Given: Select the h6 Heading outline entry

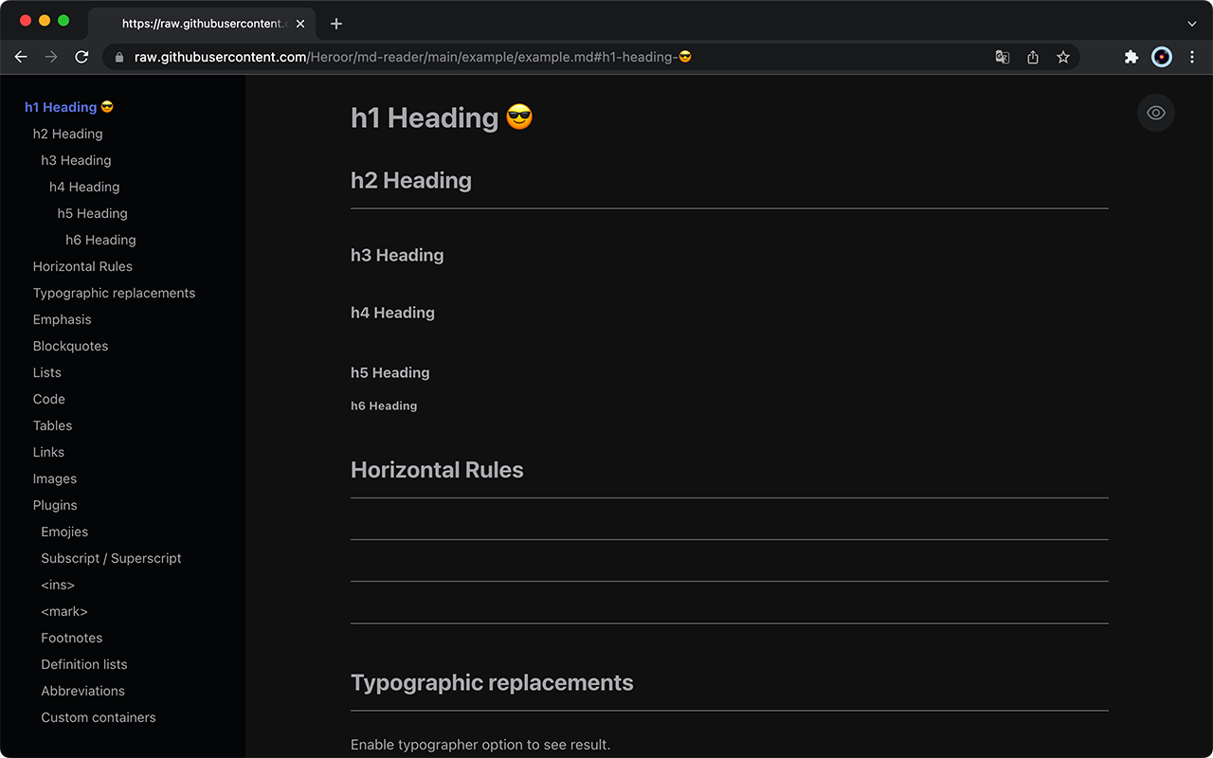Looking at the screenshot, I should pyautogui.click(x=100, y=240).
